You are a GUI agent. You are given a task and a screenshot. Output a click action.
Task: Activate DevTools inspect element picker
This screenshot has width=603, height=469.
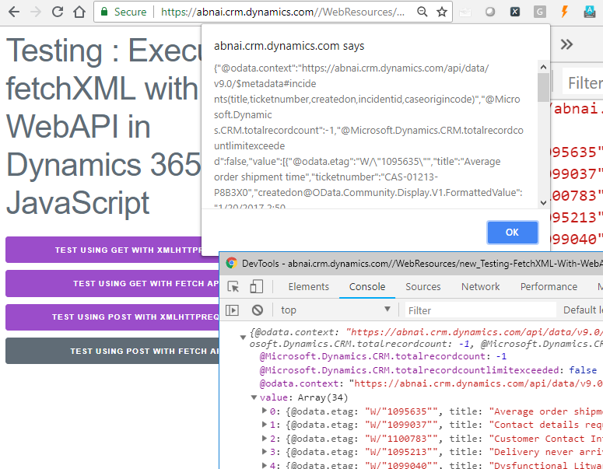point(233,287)
